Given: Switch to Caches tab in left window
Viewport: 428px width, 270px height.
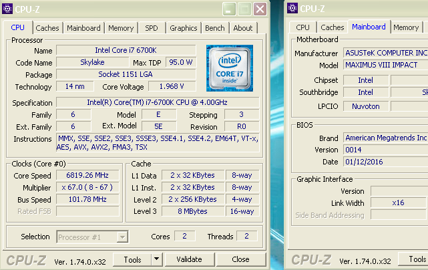Looking at the screenshot, I should click(47, 28).
